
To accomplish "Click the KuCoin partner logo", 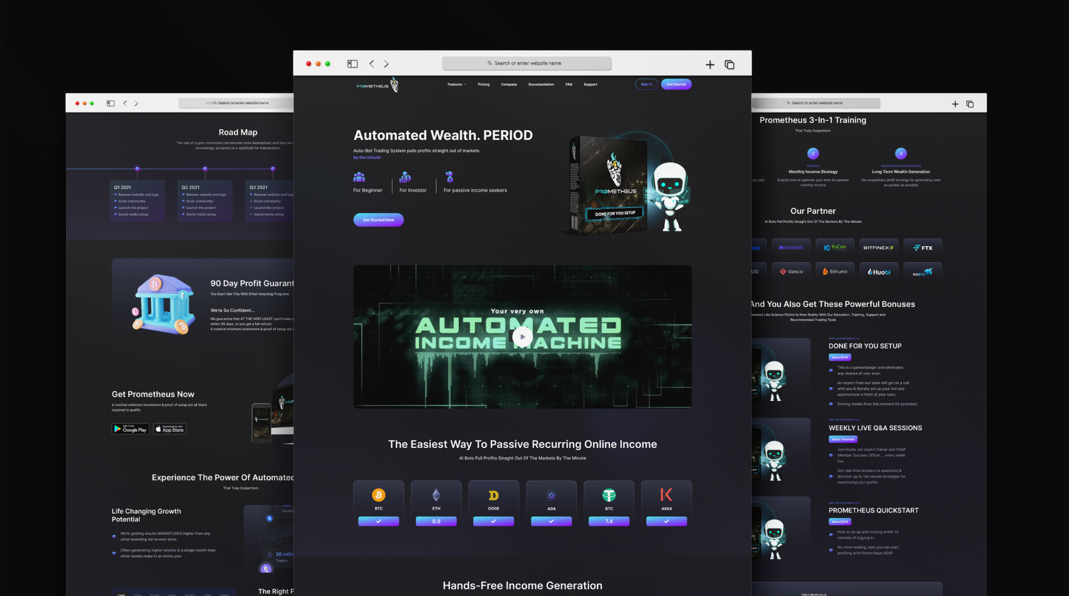I will tap(835, 247).
